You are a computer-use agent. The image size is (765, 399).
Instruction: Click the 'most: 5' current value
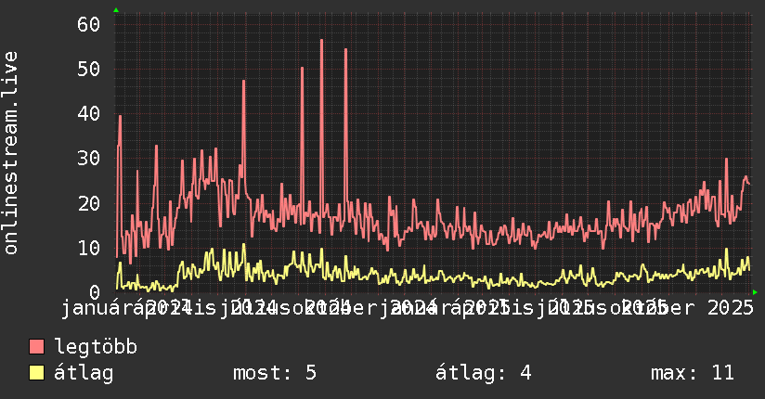(275, 373)
